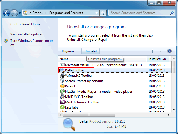Select Vafmusic2 Toolbar entry
The image size is (178, 134).
tap(114, 76)
